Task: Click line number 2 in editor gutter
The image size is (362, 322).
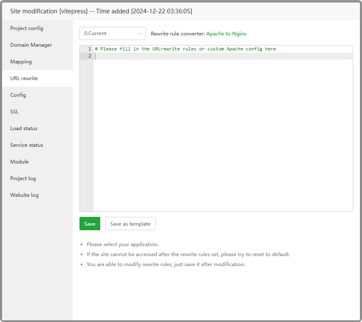Action: point(89,56)
